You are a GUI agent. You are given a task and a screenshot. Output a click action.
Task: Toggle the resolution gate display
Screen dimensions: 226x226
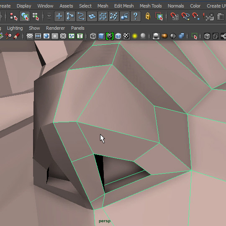(46, 36)
